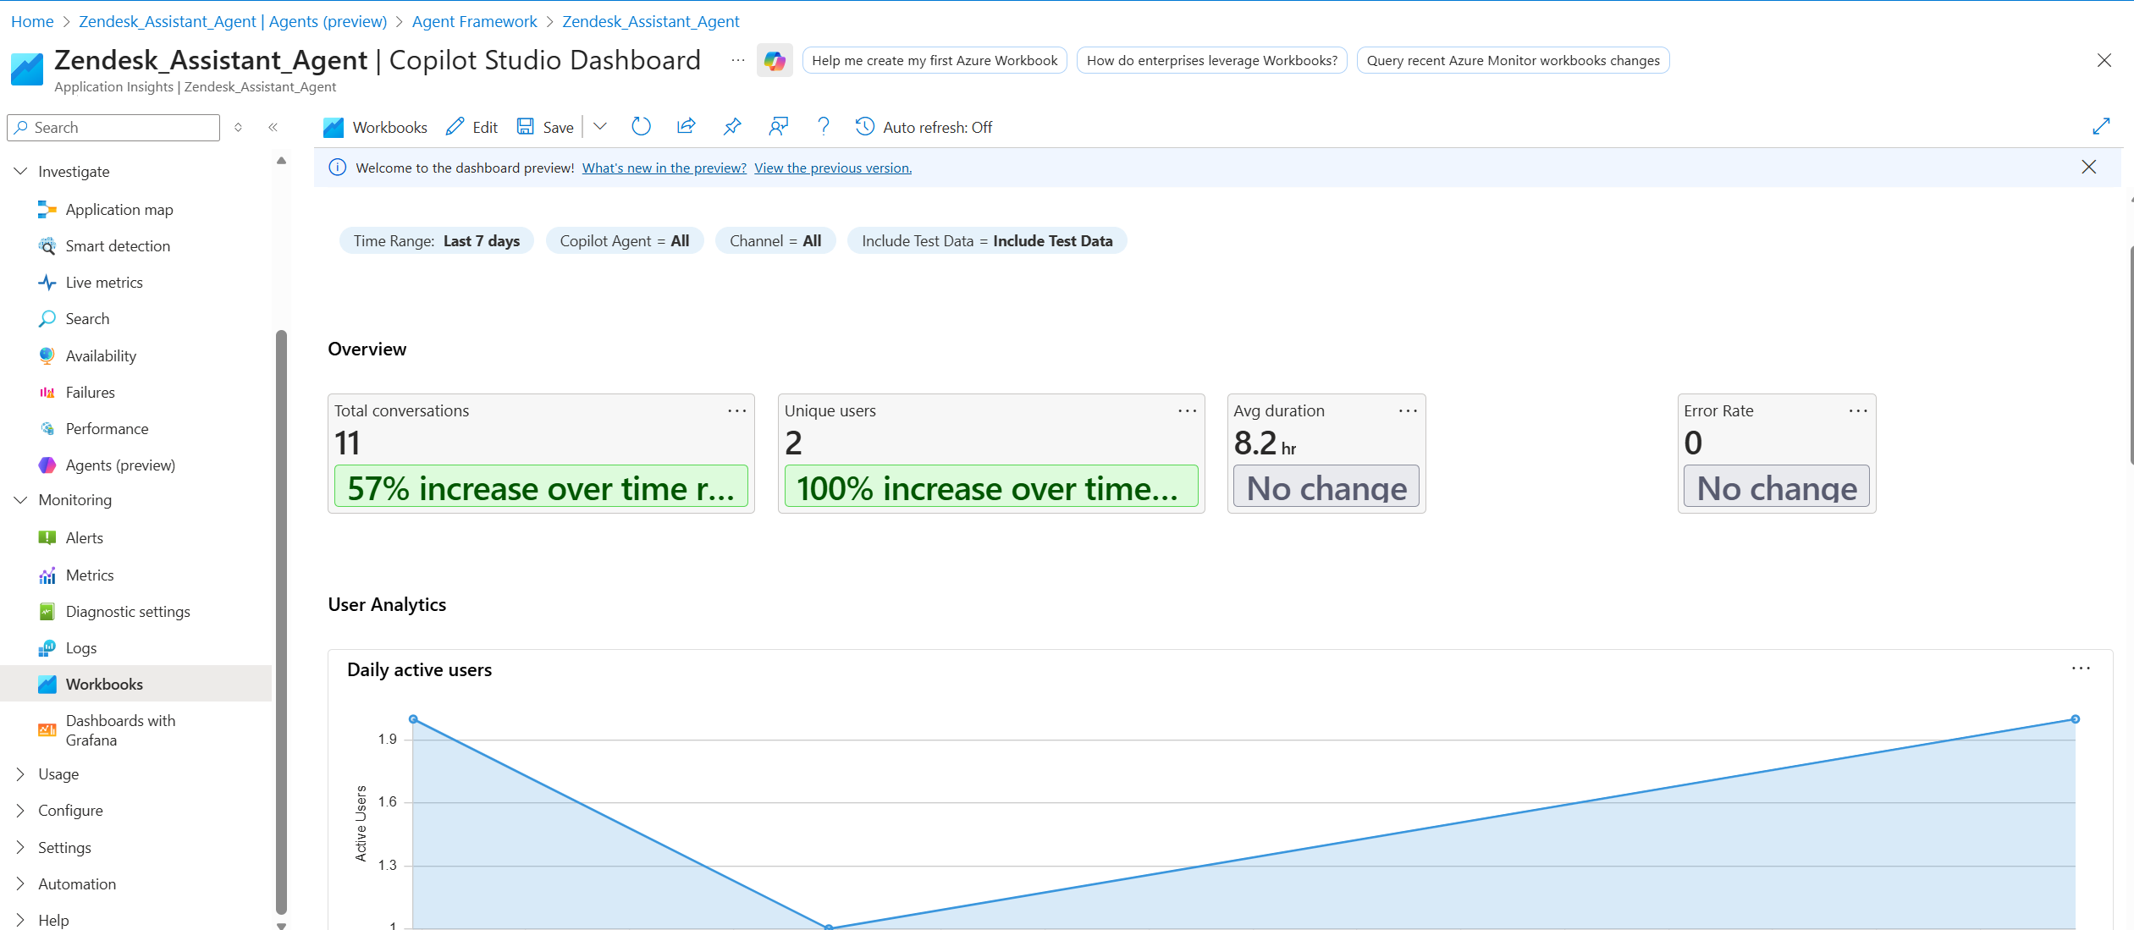The image size is (2134, 930).
Task: Change the Include Test Data filter
Action: [986, 241]
